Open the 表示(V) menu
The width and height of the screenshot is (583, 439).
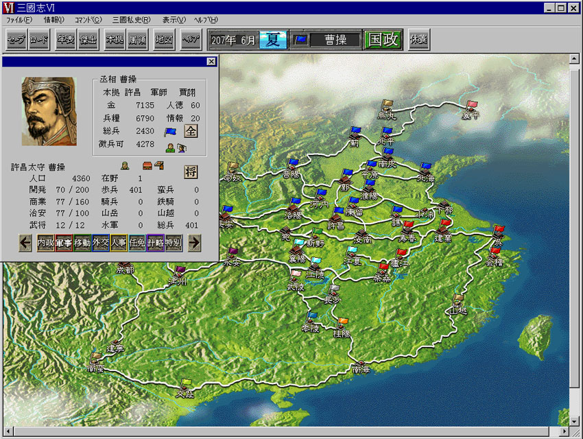point(171,20)
